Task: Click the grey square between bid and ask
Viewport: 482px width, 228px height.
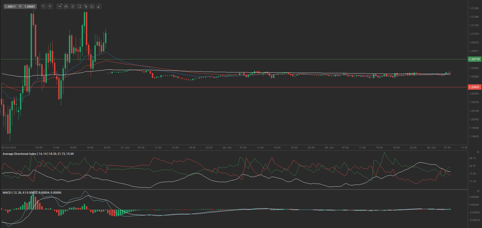Action: point(20,6)
